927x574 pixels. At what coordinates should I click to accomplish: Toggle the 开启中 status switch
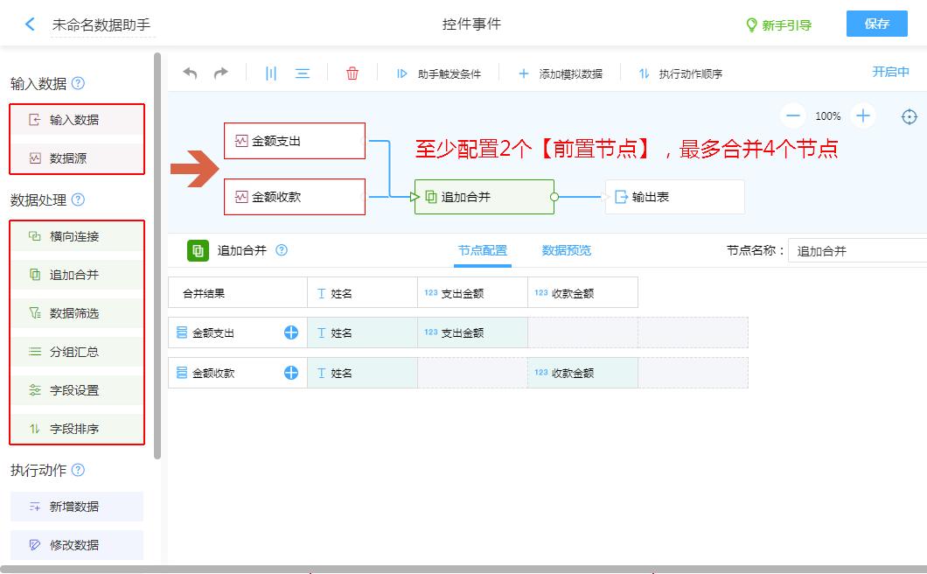[890, 73]
